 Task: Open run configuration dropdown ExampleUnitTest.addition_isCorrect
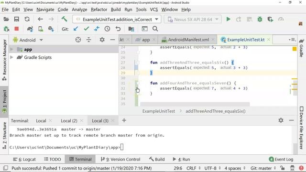click(x=117, y=19)
